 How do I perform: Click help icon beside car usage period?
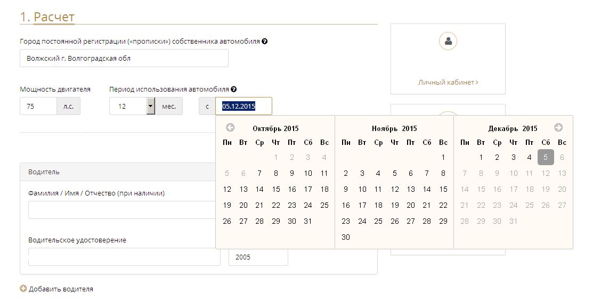(x=234, y=90)
